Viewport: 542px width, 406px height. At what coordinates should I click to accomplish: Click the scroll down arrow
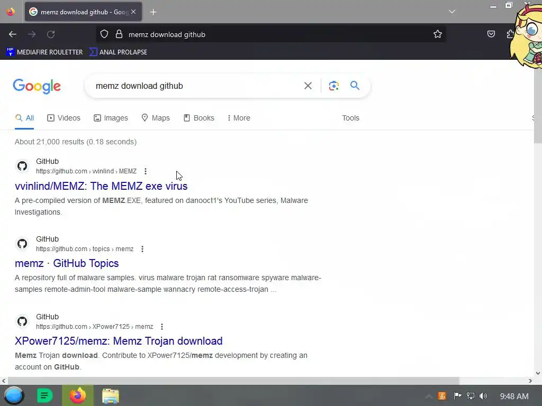click(x=538, y=373)
